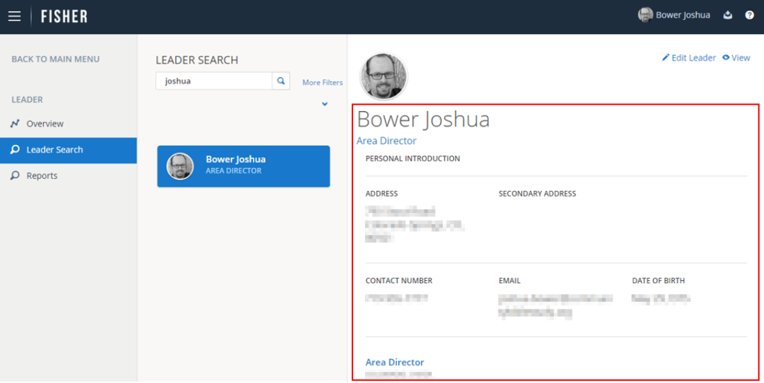Image resolution: width=764 pixels, height=383 pixels.
Task: Open the Bower Joshua account menu
Action: click(683, 15)
